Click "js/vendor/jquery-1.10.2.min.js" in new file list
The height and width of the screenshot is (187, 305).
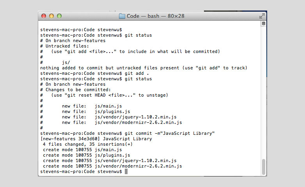point(136,117)
